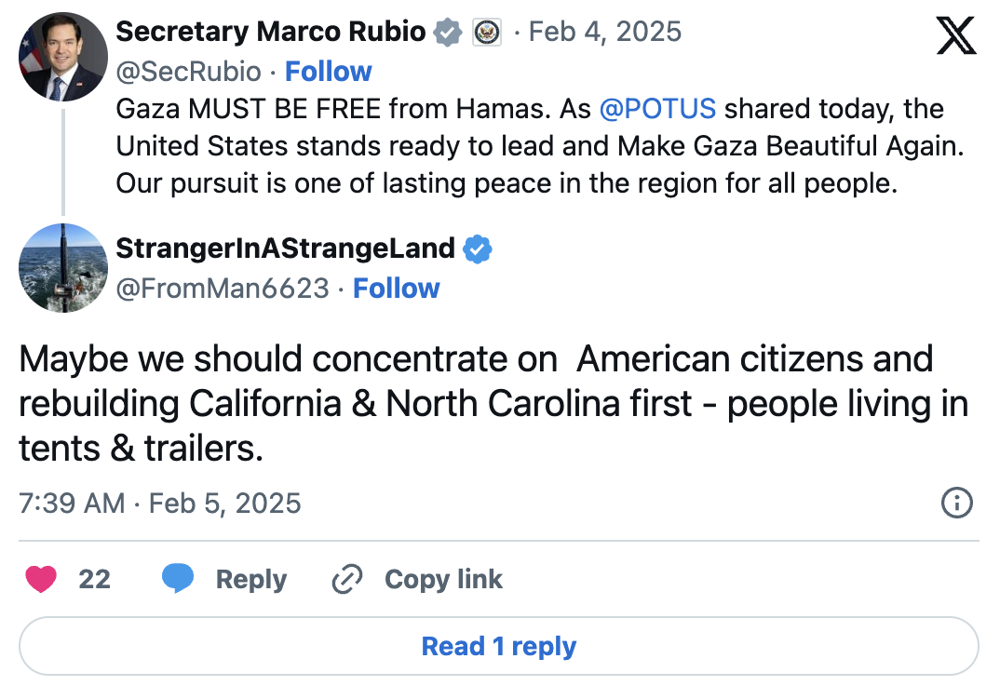Screen dimensions: 1000x699
Task: Click the copy link chain icon
Action: pyautogui.click(x=346, y=580)
